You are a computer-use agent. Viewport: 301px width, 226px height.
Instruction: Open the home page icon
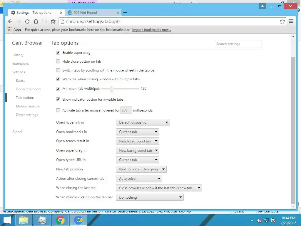(x=36, y=21)
